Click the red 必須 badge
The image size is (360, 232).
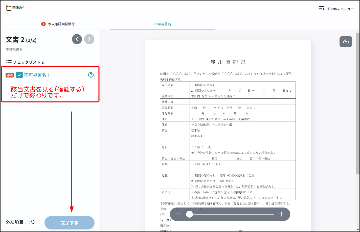pos(10,75)
